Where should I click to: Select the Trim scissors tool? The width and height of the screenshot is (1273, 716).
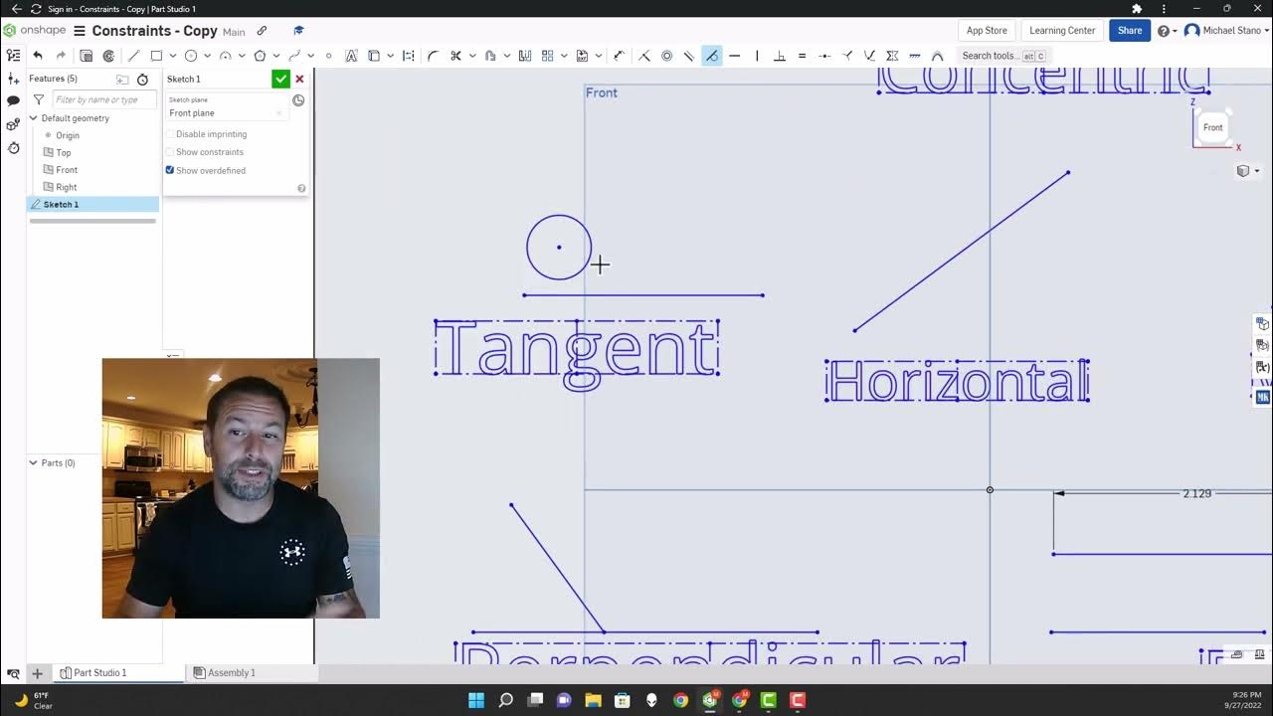tap(455, 56)
